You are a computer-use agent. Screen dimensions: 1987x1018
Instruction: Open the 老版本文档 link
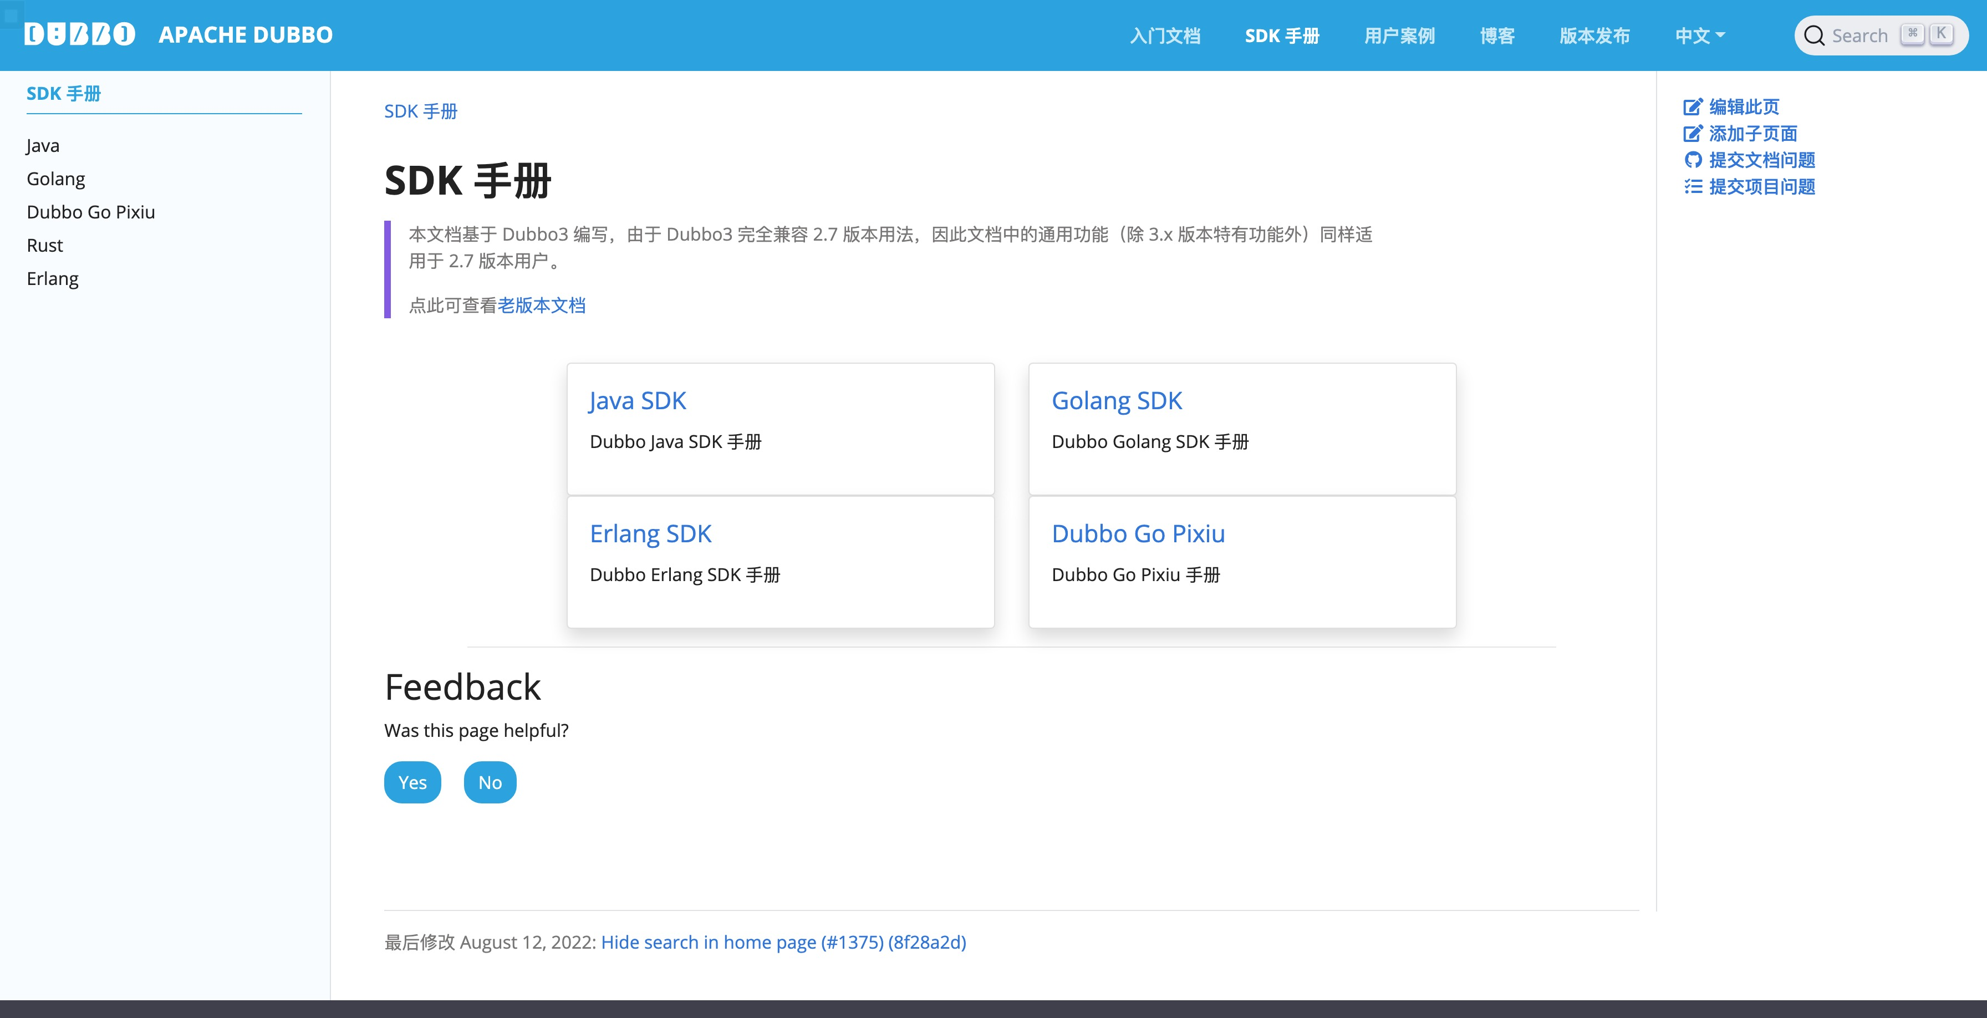click(x=542, y=306)
